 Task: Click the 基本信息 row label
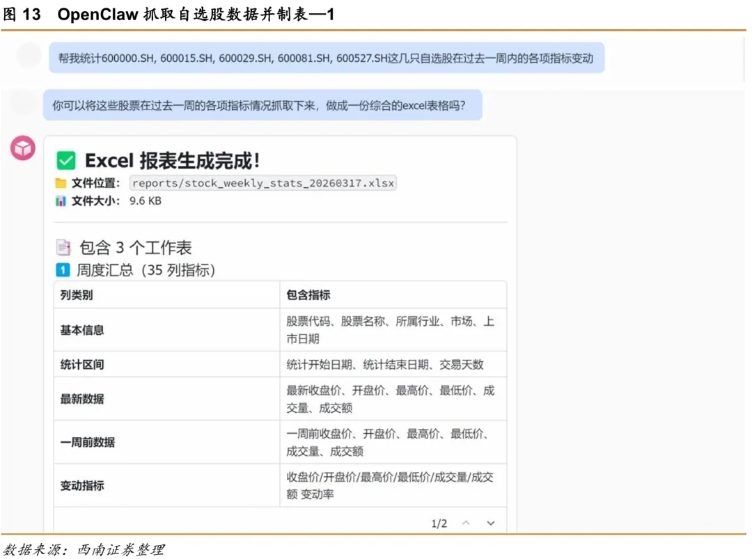[x=82, y=330]
